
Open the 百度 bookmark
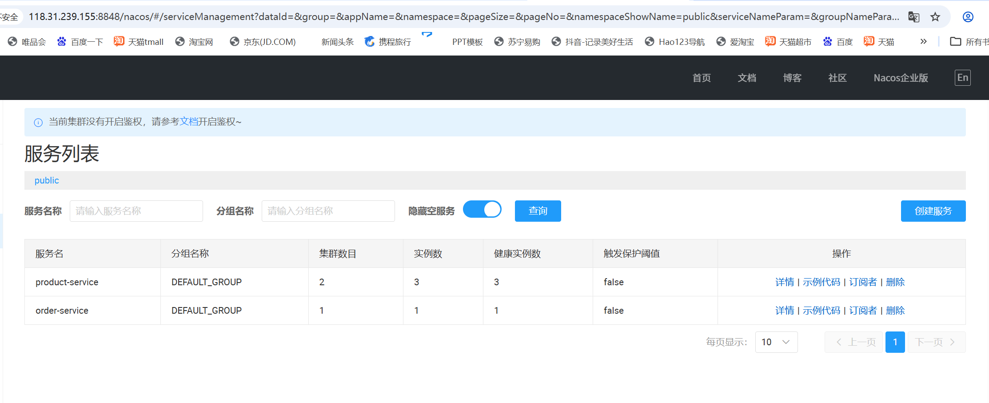click(838, 42)
